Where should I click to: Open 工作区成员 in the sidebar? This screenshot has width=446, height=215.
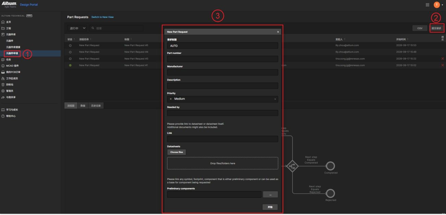(12, 78)
